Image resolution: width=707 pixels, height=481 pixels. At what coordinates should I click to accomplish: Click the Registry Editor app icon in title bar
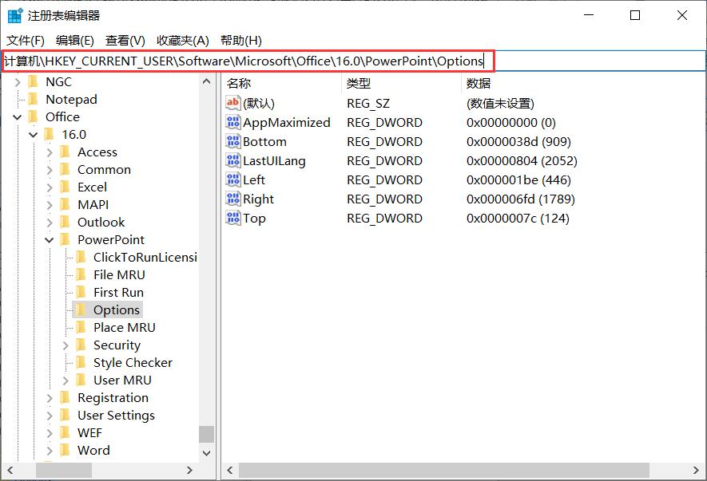[x=14, y=15]
